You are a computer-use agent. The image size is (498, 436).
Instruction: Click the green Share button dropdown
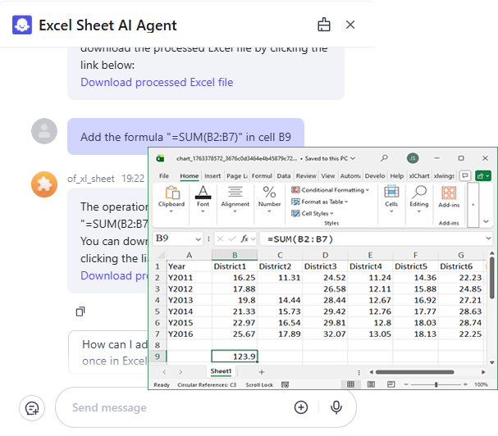click(x=483, y=175)
